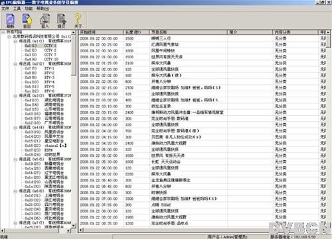
Task: Sort by the 开始时间 column header
Action: click(x=101, y=32)
